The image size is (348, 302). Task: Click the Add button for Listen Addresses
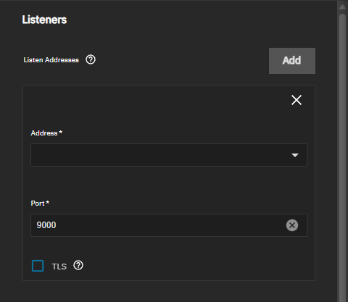click(x=292, y=61)
